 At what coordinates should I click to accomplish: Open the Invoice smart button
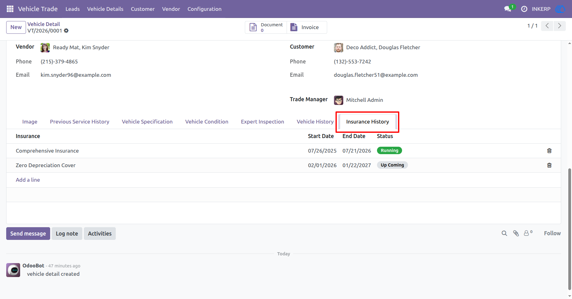pos(307,27)
